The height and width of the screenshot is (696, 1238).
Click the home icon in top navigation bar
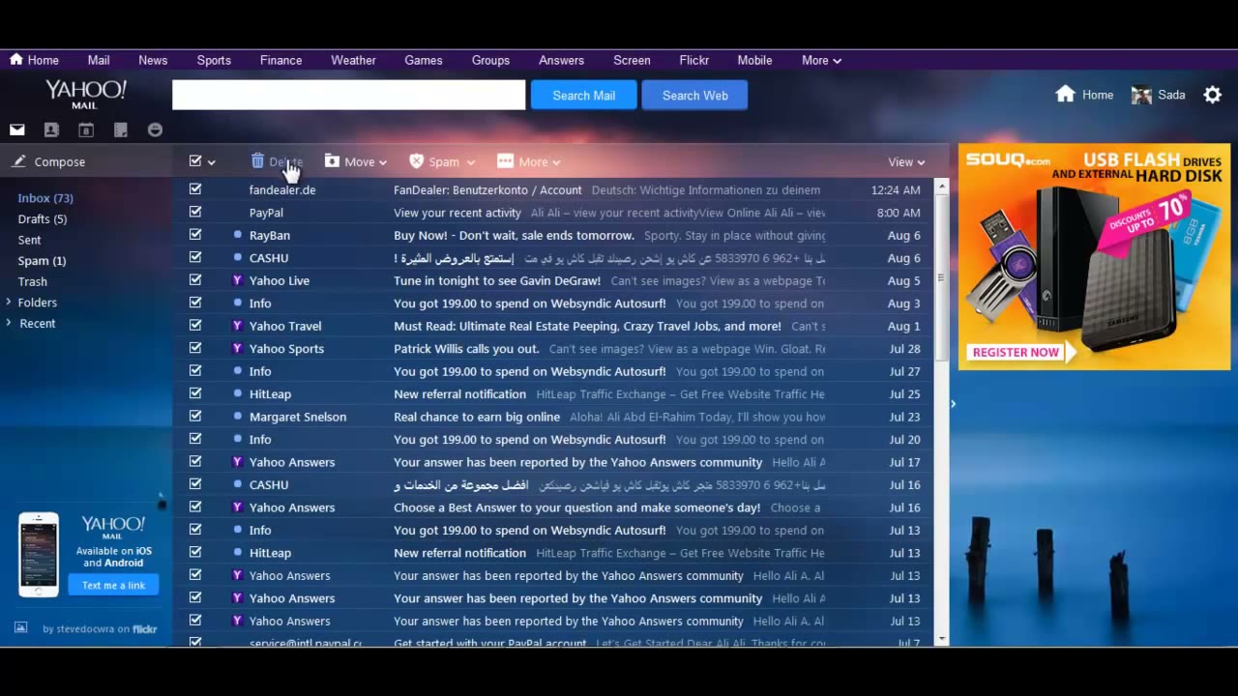pyautogui.click(x=16, y=59)
